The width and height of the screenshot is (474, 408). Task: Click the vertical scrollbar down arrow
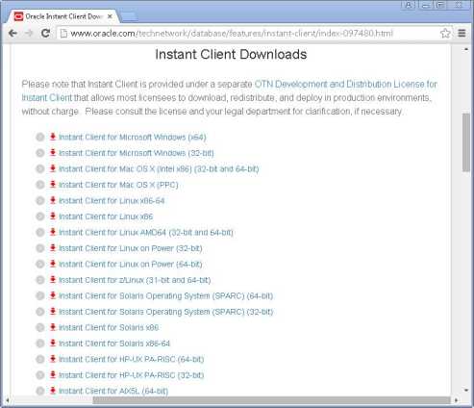[466, 391]
